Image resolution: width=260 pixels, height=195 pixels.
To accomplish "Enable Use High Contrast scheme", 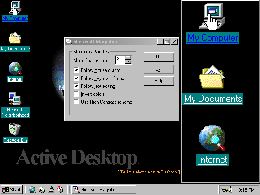I will coord(76,102).
